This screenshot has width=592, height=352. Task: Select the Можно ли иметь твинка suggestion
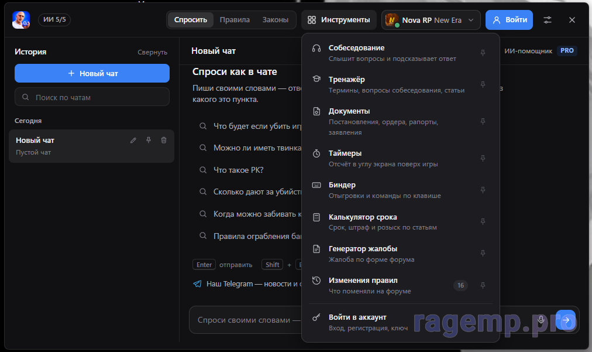[250, 148]
